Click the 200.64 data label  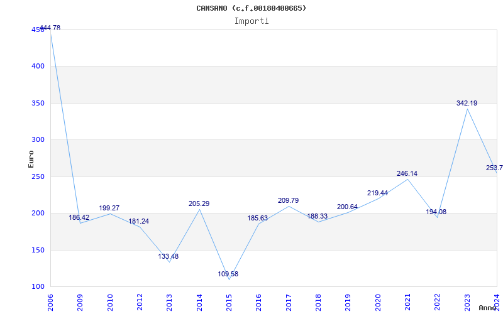coord(347,207)
